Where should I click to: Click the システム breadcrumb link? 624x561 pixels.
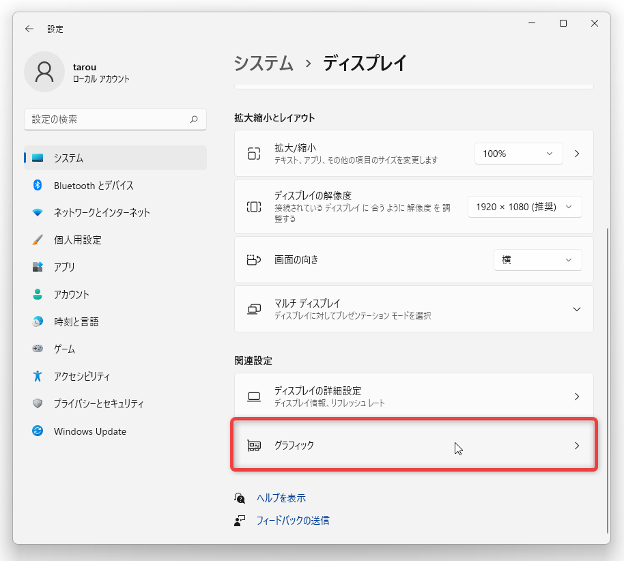pyautogui.click(x=264, y=63)
